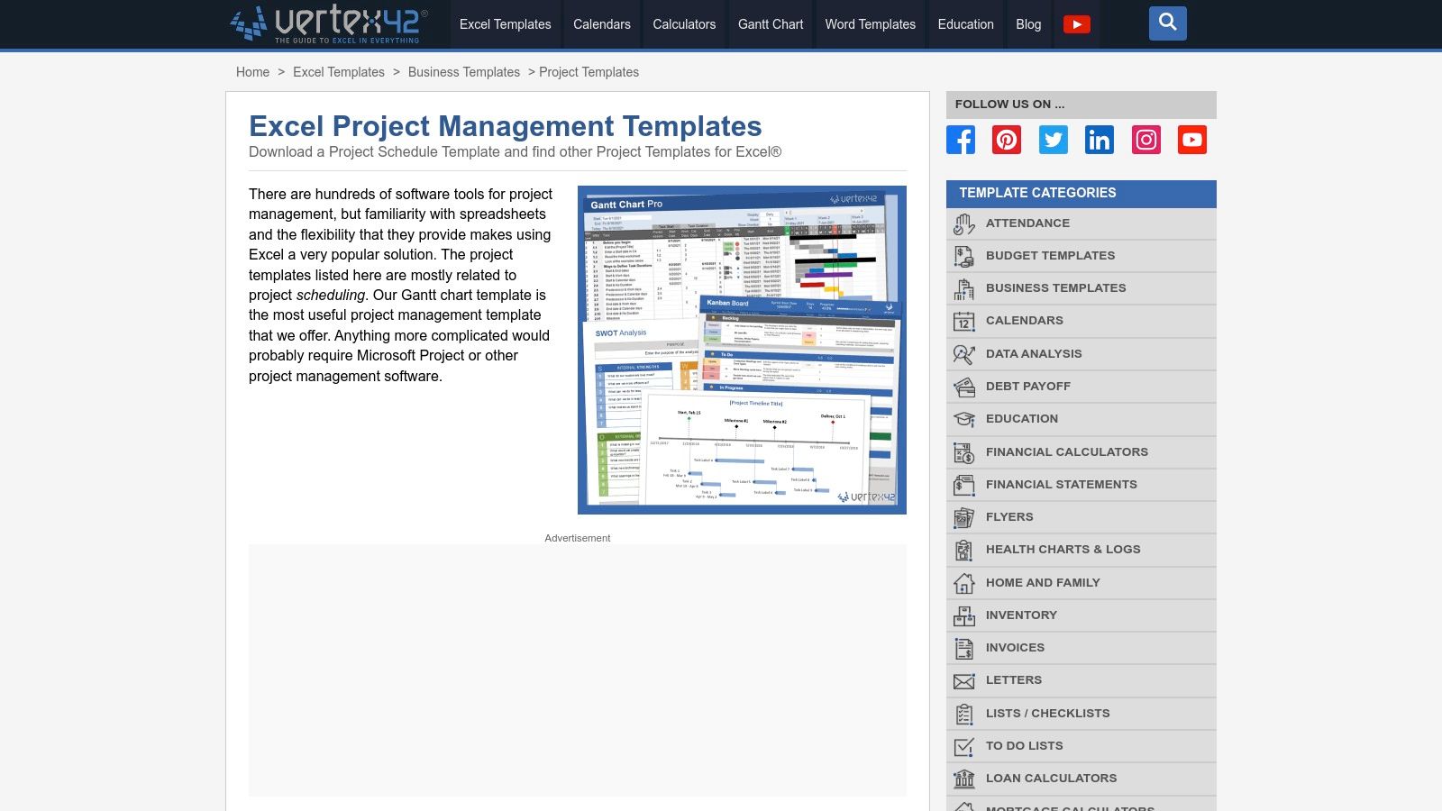Click the Education graduation cap icon

click(x=964, y=419)
